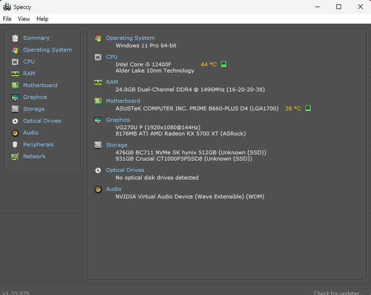Click AMD Radeon RX 5700 XT line

click(x=181, y=134)
